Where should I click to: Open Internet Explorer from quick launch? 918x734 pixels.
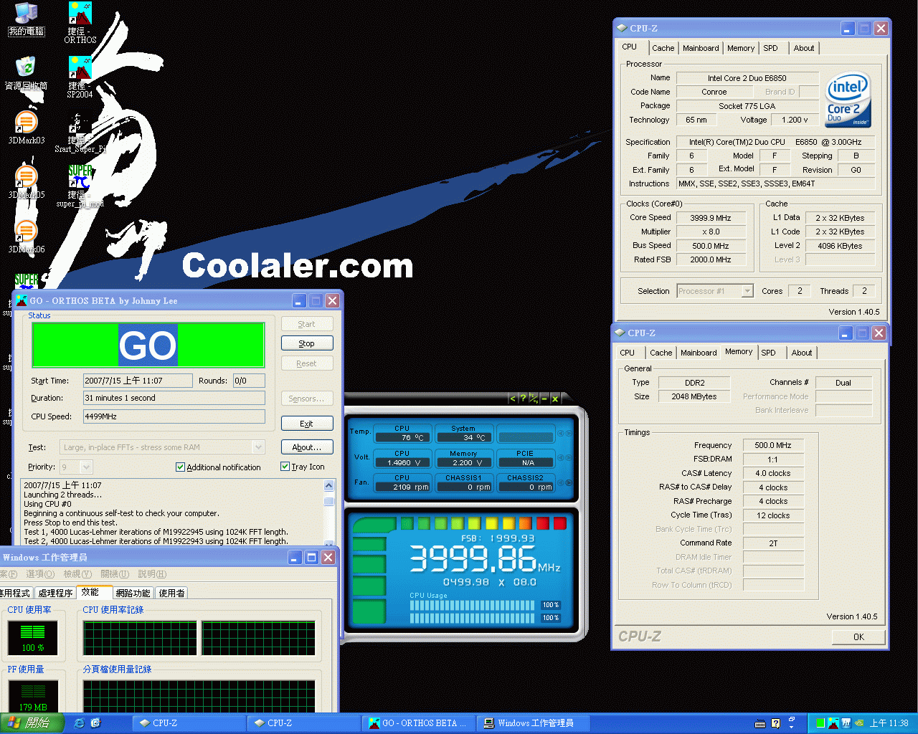click(79, 723)
